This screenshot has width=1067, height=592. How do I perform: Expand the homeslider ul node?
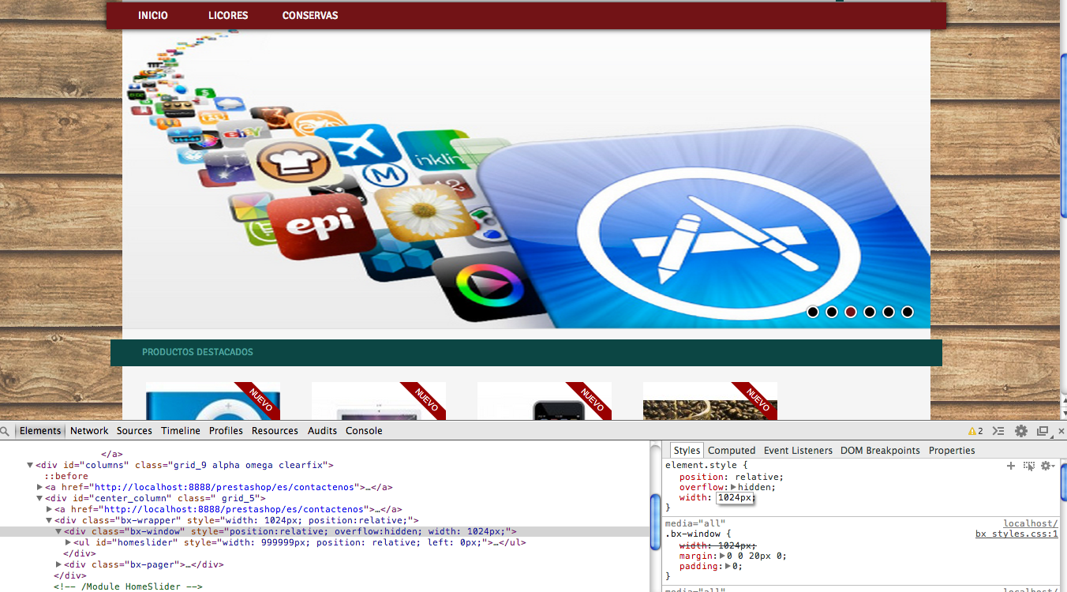[68, 543]
